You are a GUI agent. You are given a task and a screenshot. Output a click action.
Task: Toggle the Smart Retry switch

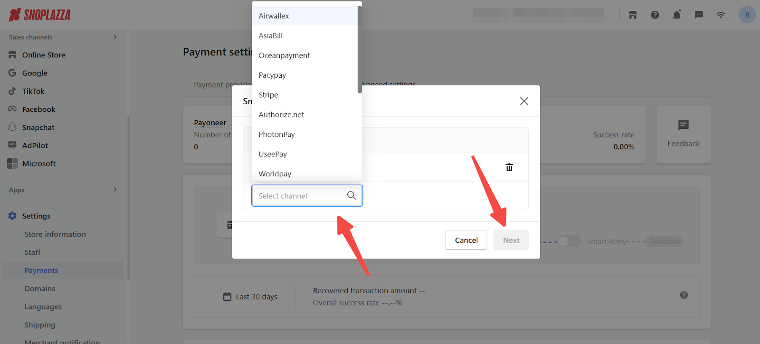(569, 241)
